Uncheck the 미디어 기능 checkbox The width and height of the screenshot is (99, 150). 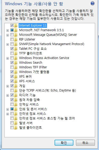[12, 95]
